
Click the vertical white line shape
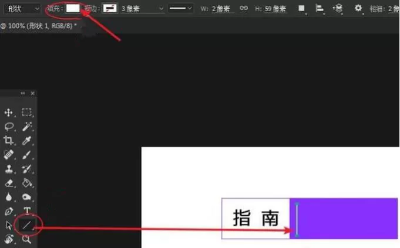tap(297, 220)
